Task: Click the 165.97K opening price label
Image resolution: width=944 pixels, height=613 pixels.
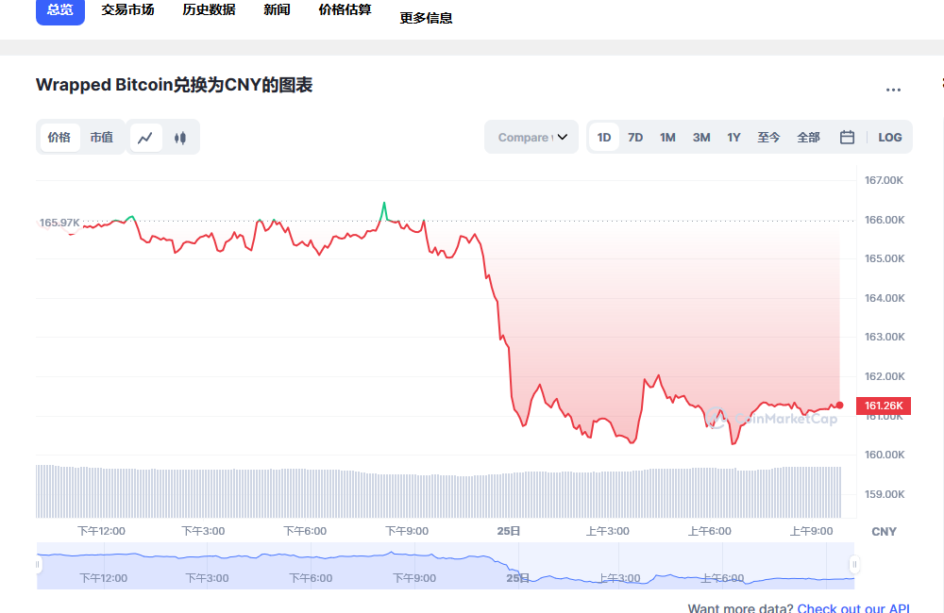Action: coord(59,223)
